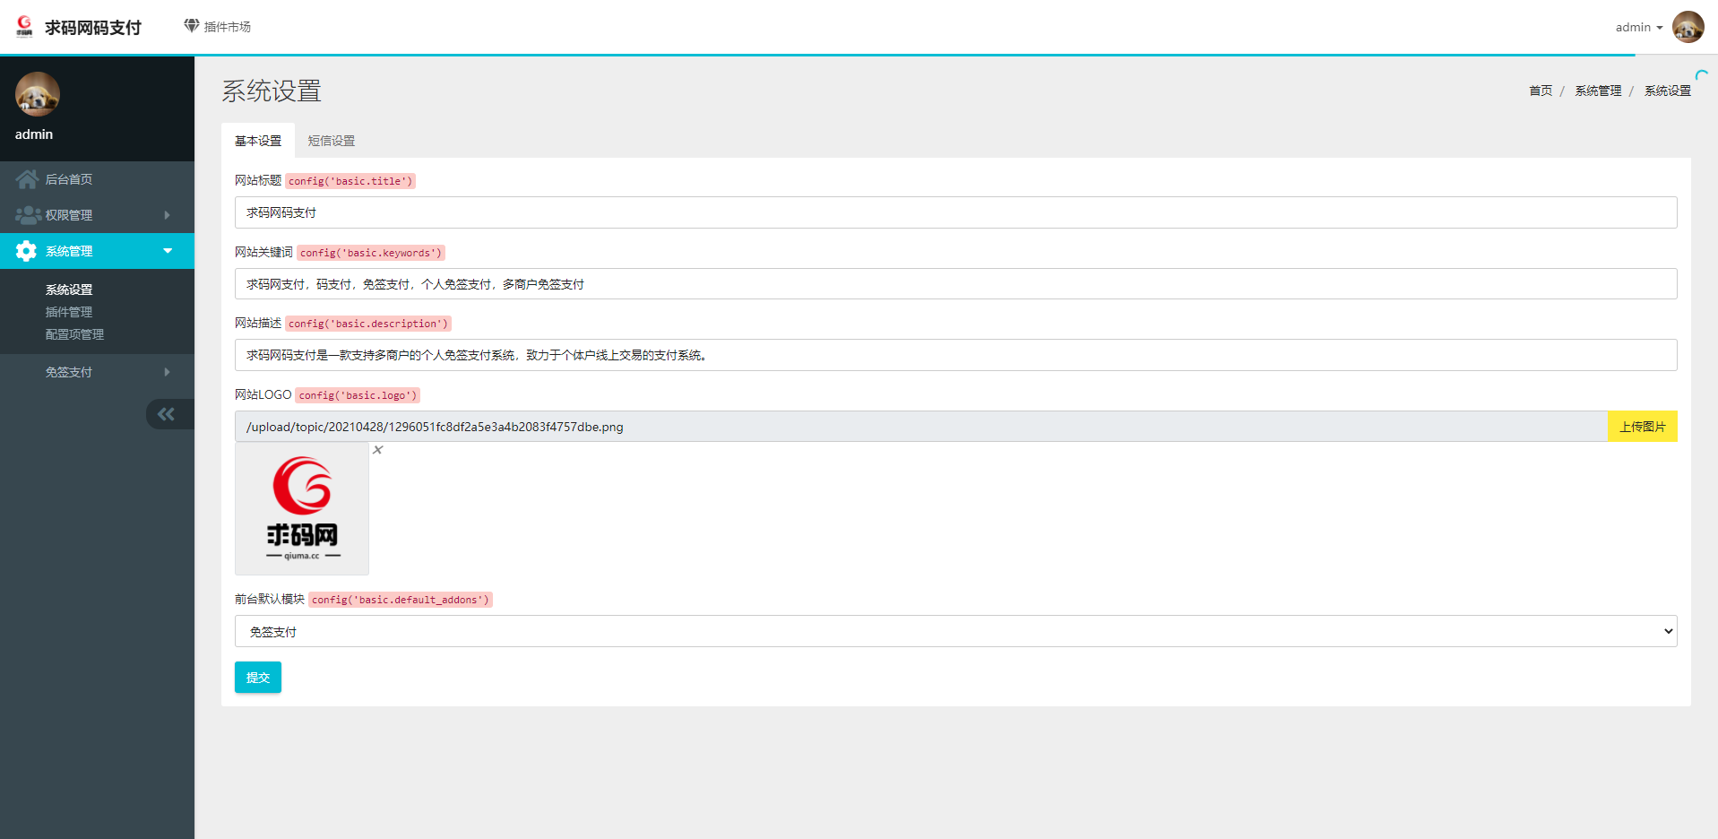Screen dimensions: 1718x839
Task: Click the 系统管理 breadcrumb link
Action: (x=1598, y=91)
